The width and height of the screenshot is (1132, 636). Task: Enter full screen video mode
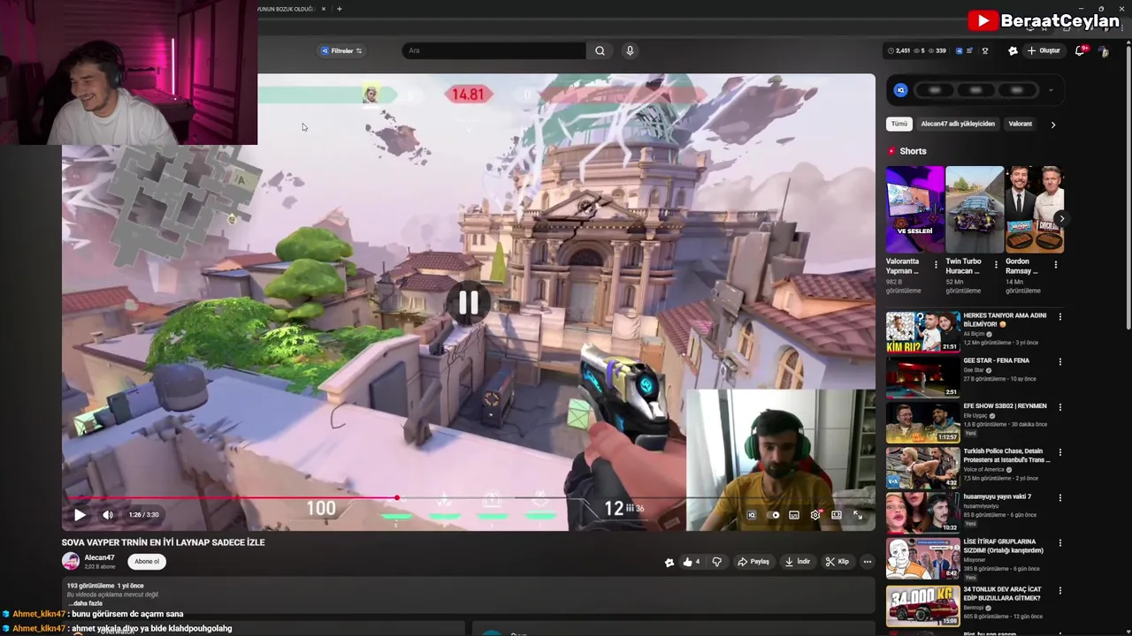tap(858, 515)
